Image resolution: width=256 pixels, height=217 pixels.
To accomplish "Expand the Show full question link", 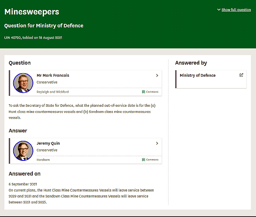I will tap(236, 10).
